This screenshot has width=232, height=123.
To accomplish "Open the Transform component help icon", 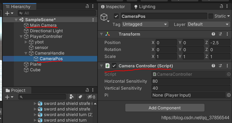I will point(213,34).
